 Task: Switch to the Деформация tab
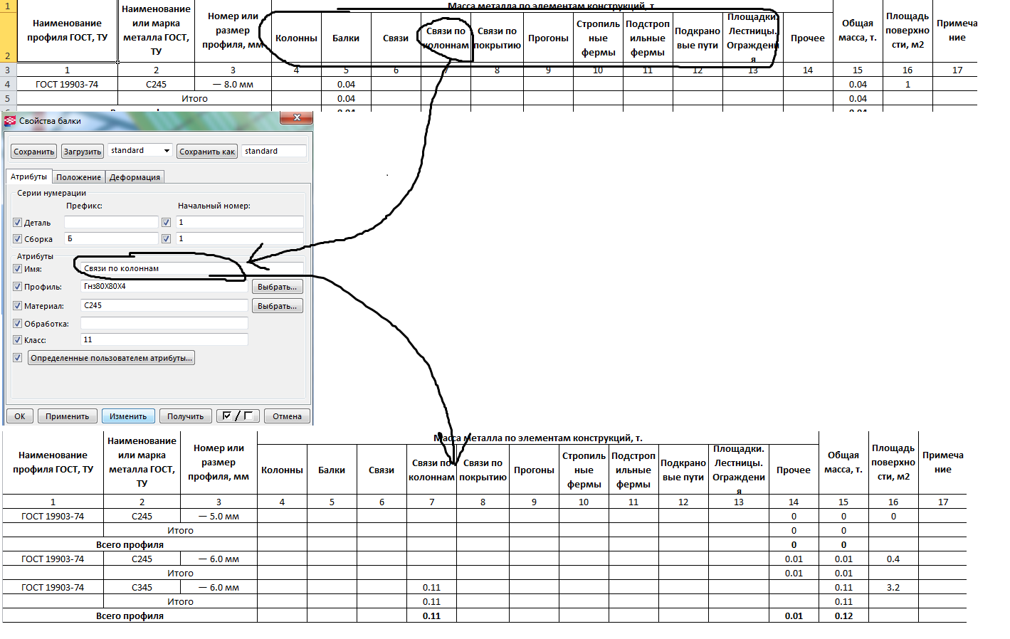point(135,177)
